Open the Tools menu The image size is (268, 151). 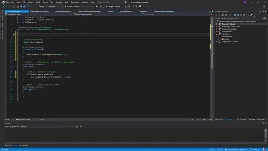66,2
